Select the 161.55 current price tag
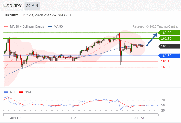The height and width of the screenshot is (123, 181). (169, 46)
